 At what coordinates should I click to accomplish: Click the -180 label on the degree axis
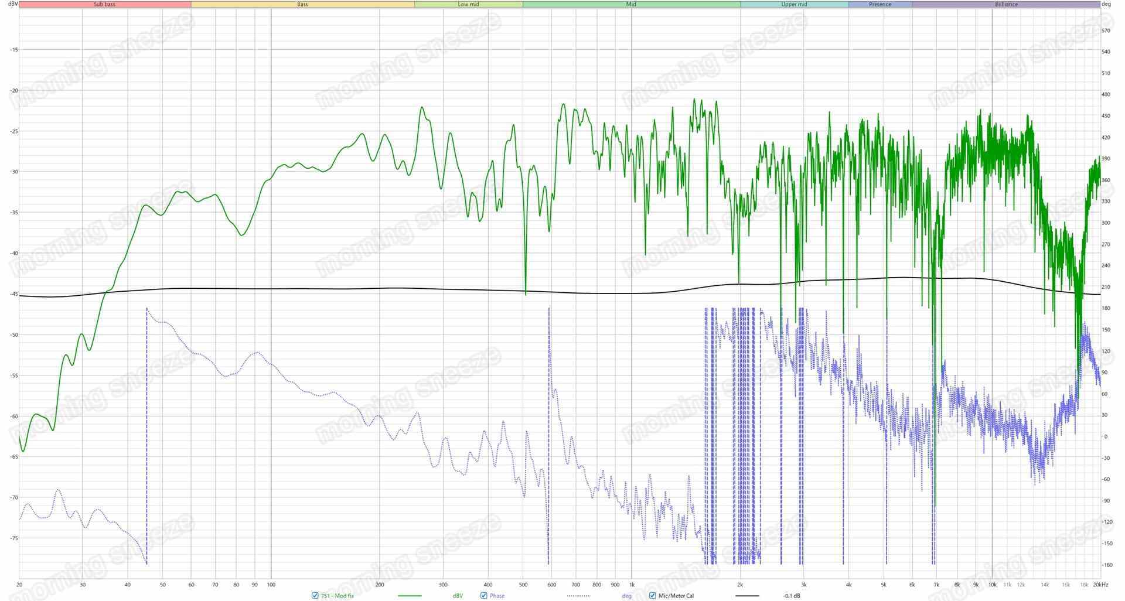pos(1106,565)
